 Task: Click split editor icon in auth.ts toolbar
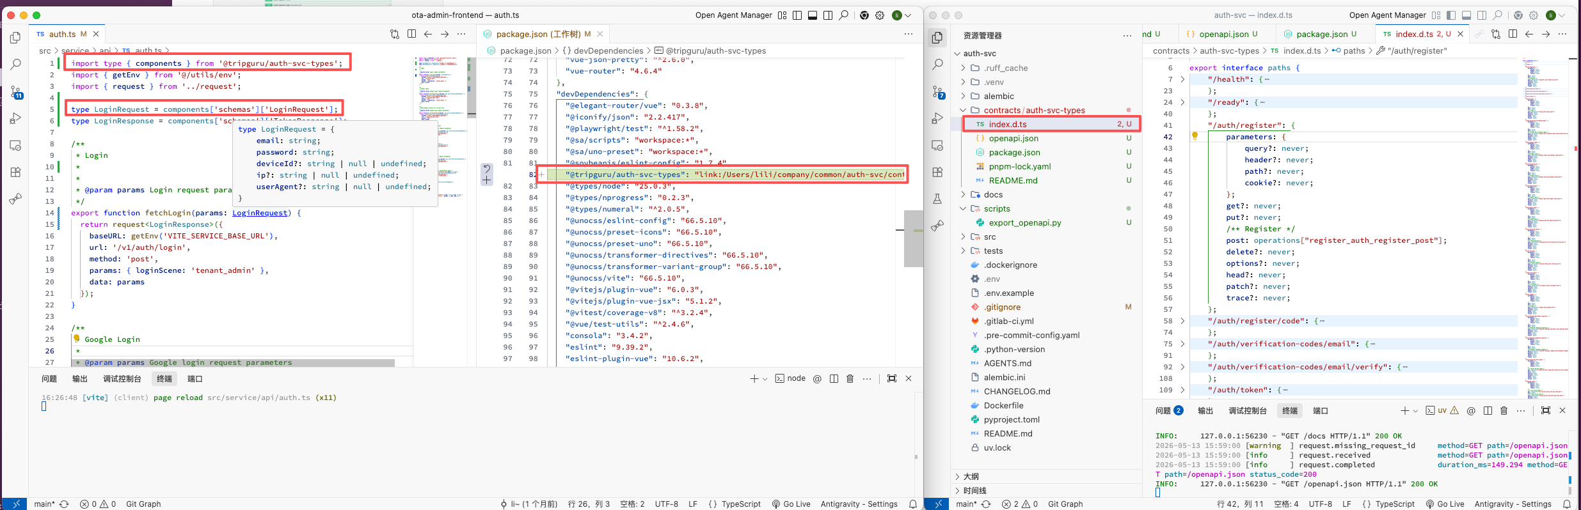point(411,34)
